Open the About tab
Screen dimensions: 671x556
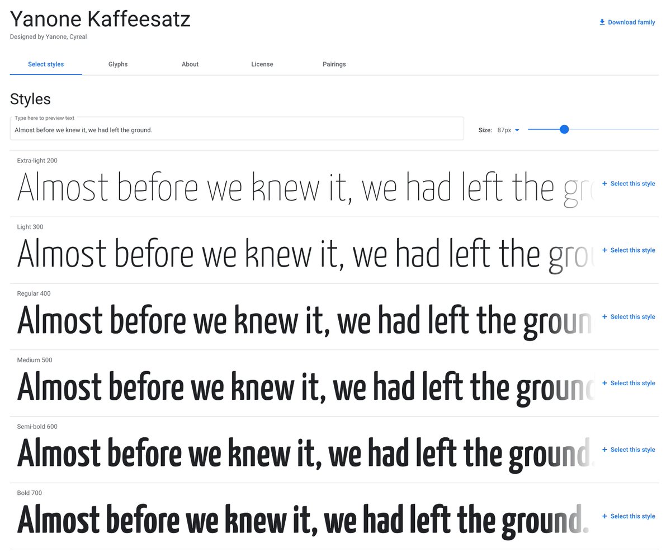pos(190,64)
